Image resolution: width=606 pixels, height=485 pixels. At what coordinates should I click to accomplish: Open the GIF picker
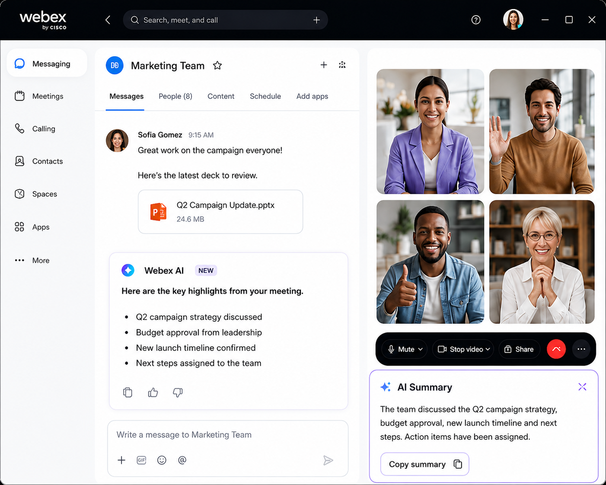(141, 460)
